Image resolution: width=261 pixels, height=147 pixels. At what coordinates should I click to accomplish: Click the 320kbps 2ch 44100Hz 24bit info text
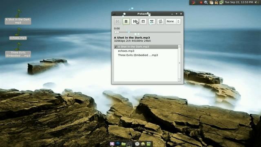pyautogui.click(x=132, y=41)
